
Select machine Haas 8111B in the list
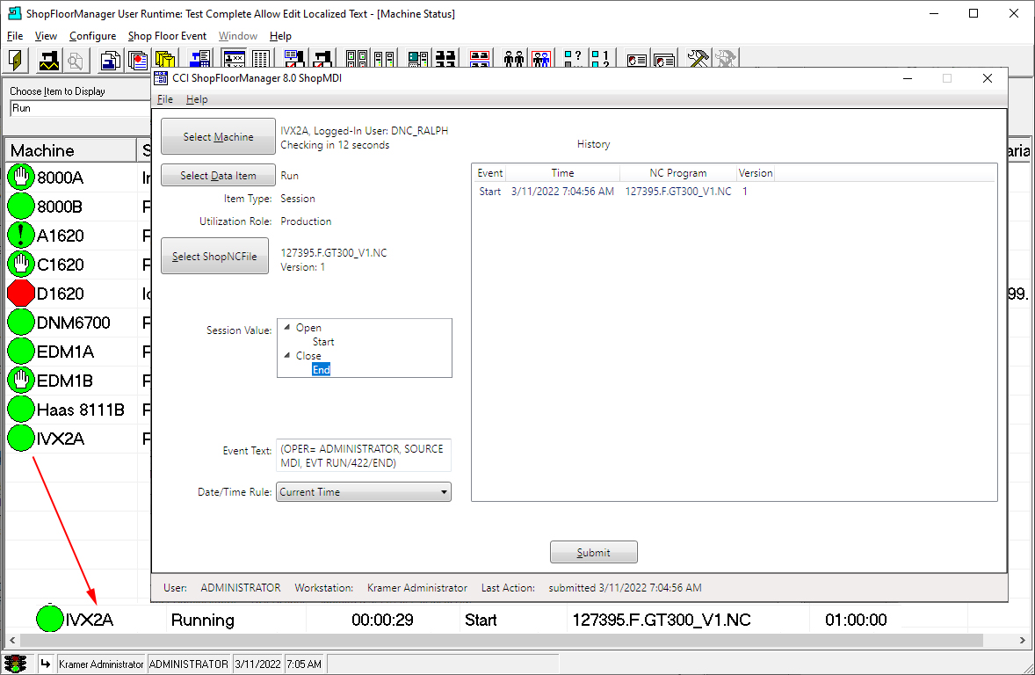(x=81, y=410)
